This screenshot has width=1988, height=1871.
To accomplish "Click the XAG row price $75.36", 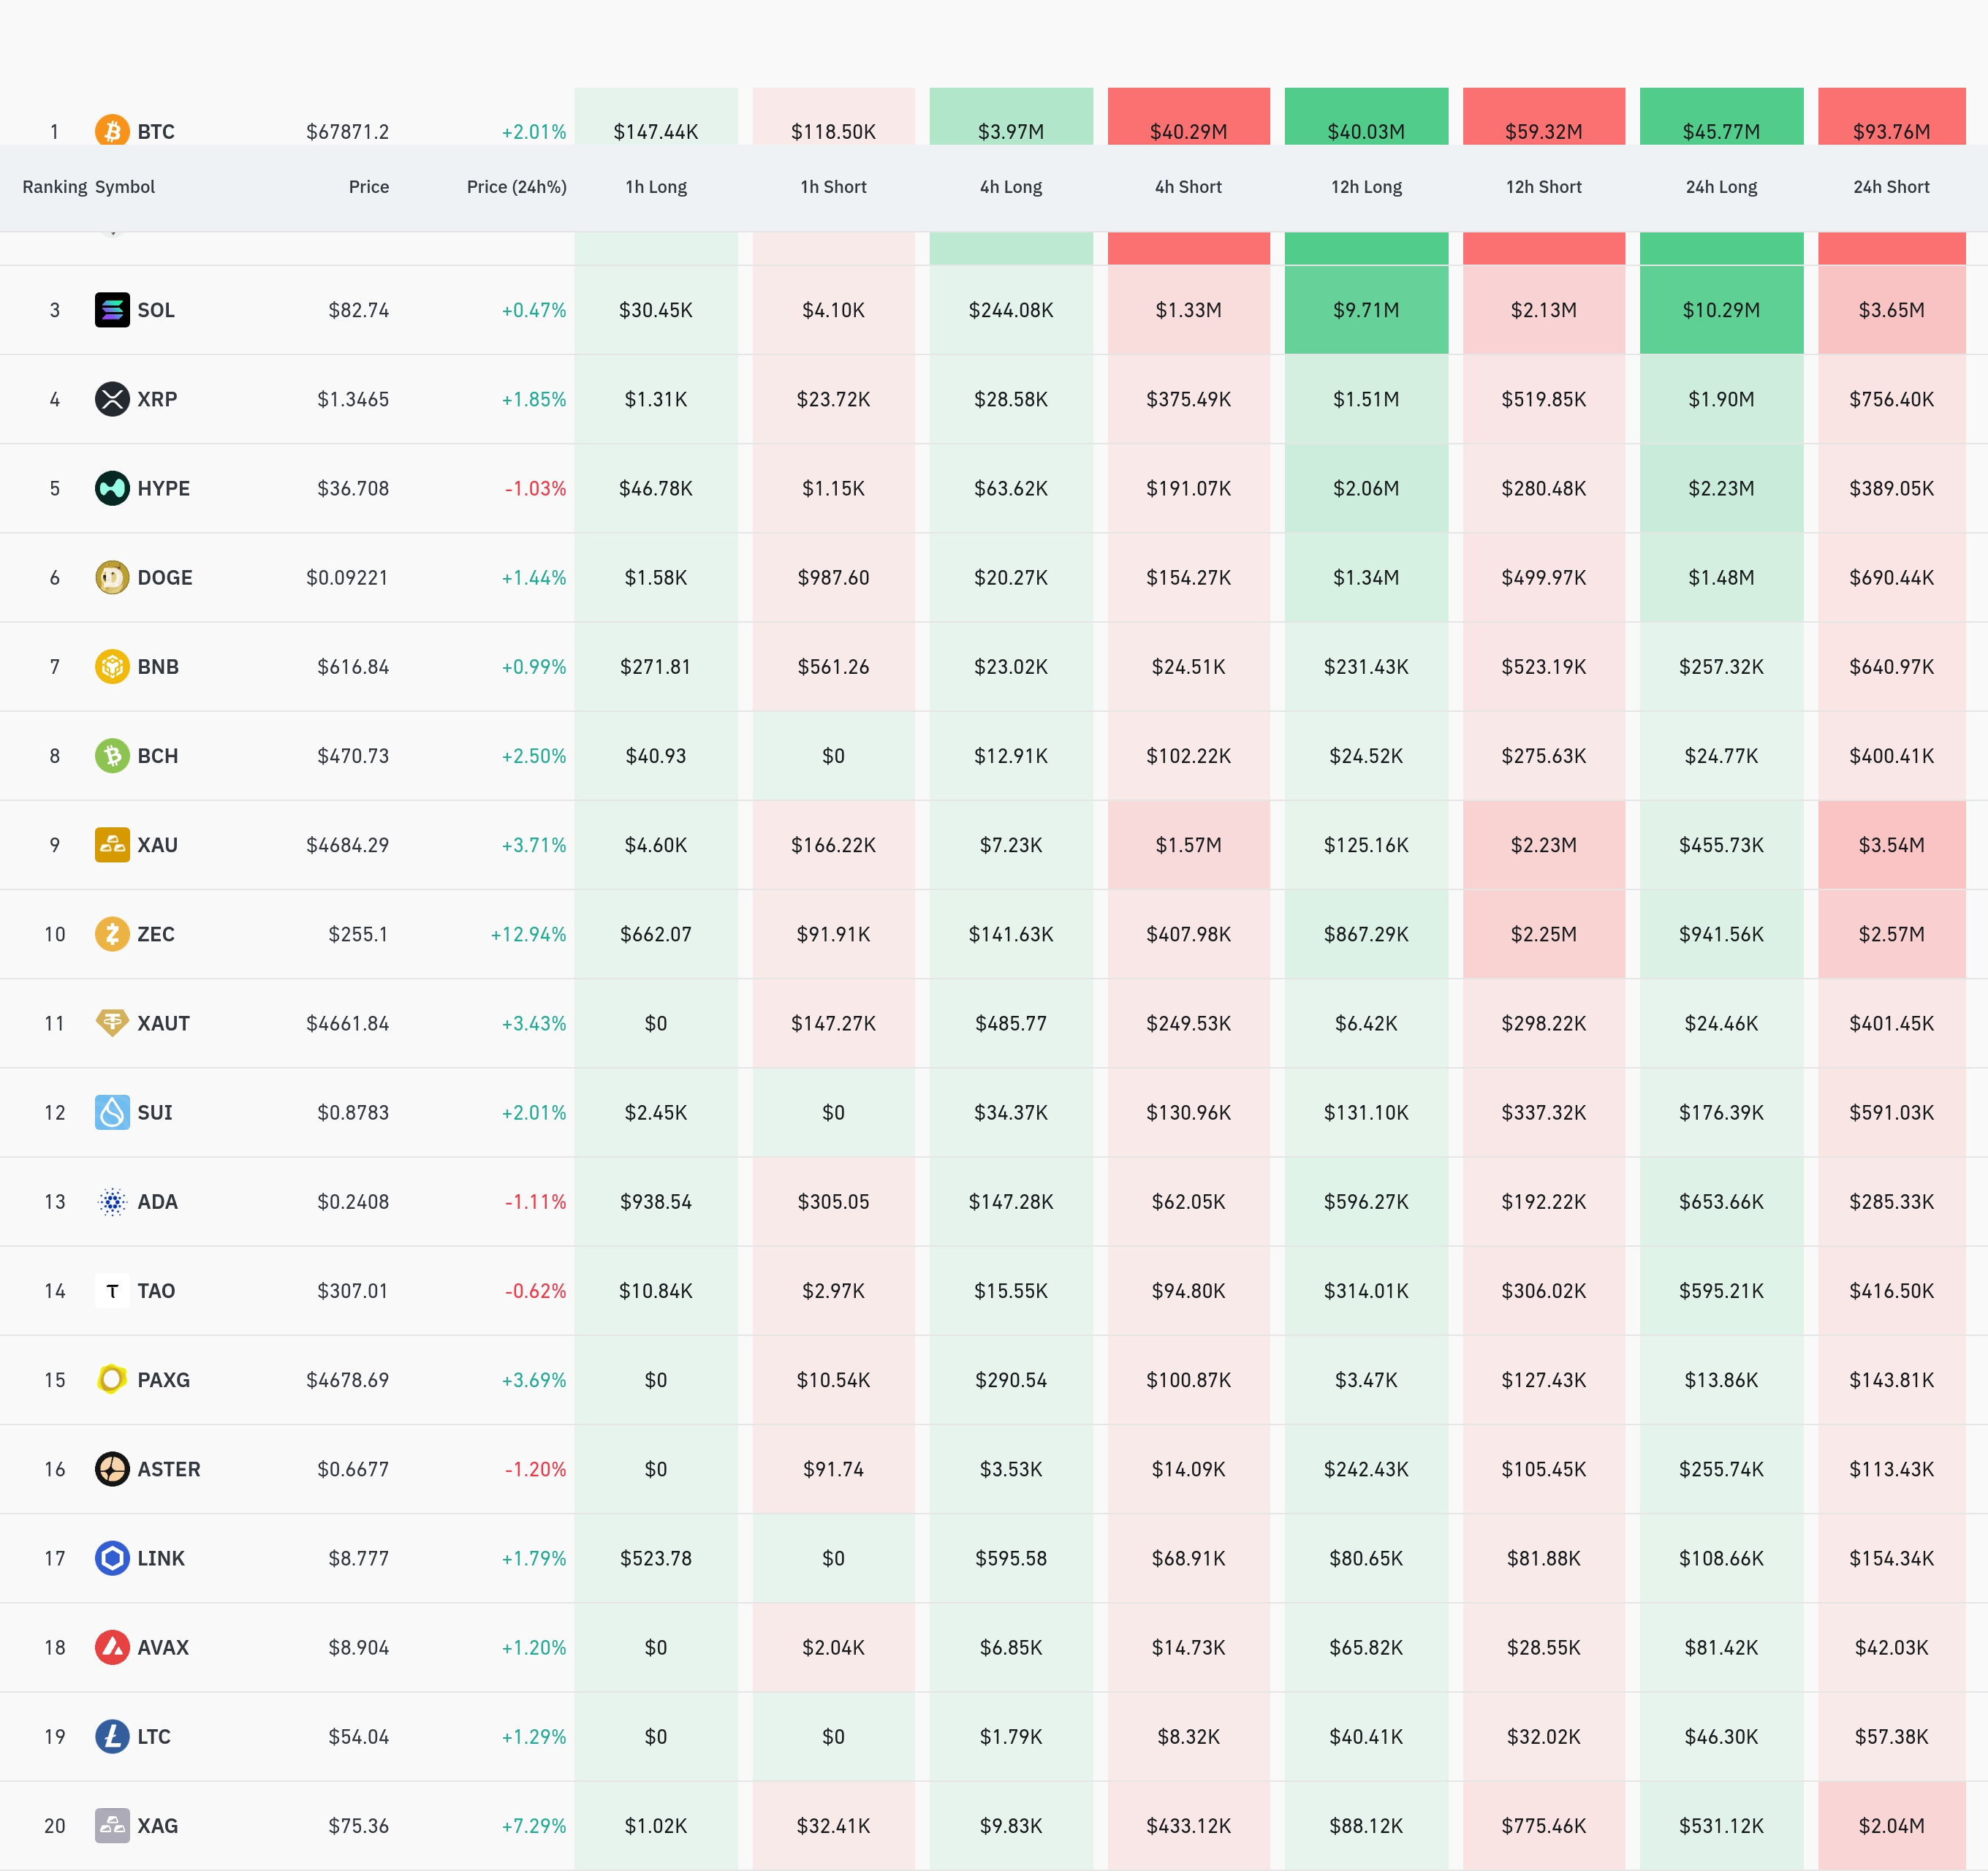I will click(358, 1826).
